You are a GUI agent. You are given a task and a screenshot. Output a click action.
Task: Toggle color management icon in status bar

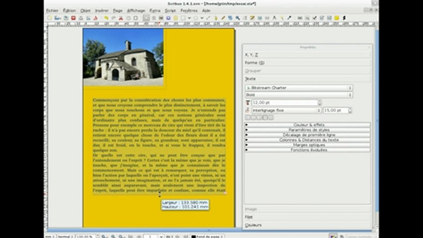tap(333, 236)
